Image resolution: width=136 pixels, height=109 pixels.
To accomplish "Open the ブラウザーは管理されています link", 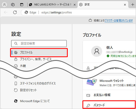I will [119, 21].
